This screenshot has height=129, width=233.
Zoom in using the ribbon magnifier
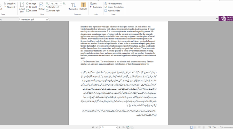64,4
